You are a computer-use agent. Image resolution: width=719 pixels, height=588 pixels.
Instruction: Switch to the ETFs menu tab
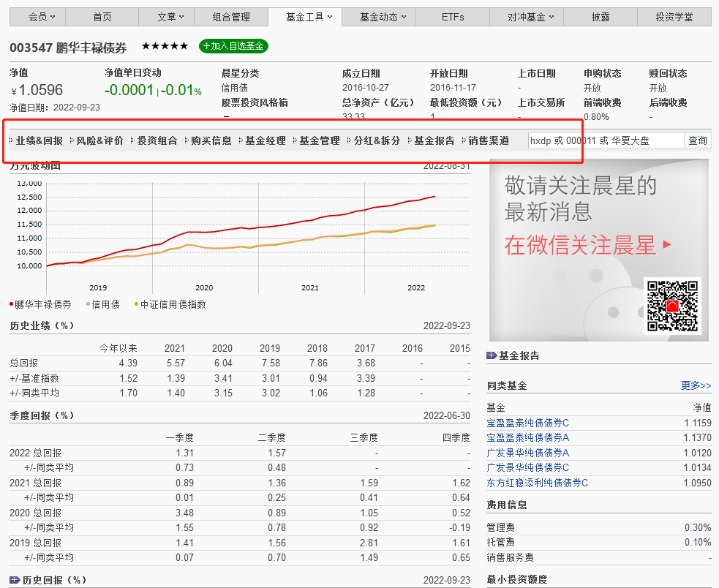click(452, 15)
